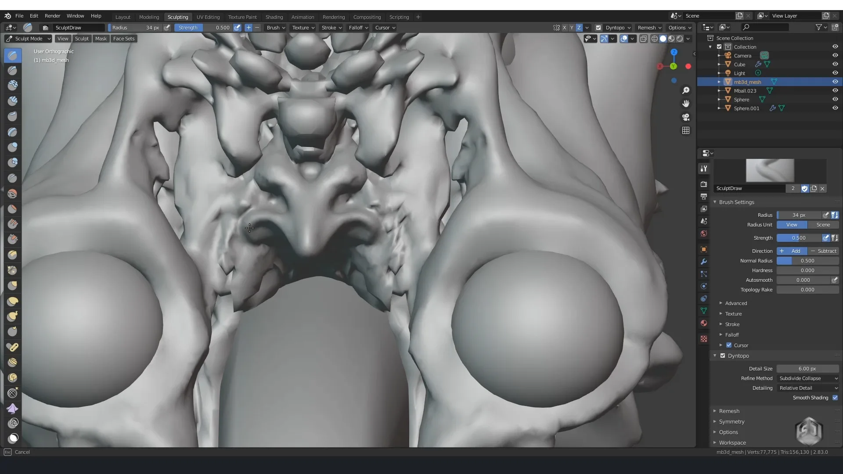
Task: Disable Smooth Shading under Dyntopo settings
Action: (835, 398)
